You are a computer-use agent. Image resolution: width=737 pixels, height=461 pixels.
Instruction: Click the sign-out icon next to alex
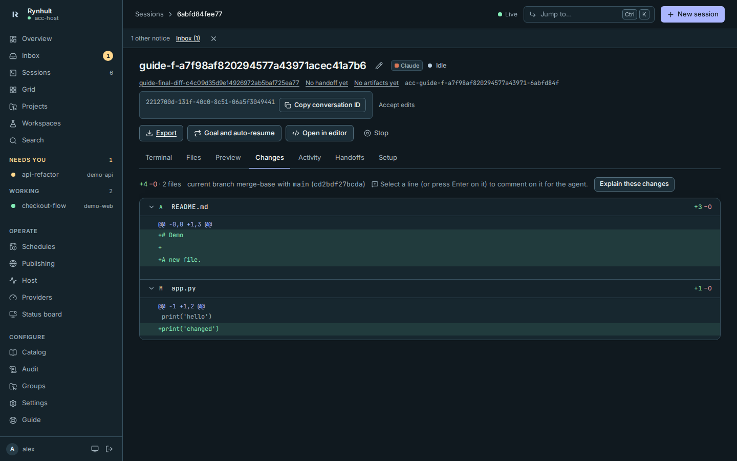pos(109,449)
